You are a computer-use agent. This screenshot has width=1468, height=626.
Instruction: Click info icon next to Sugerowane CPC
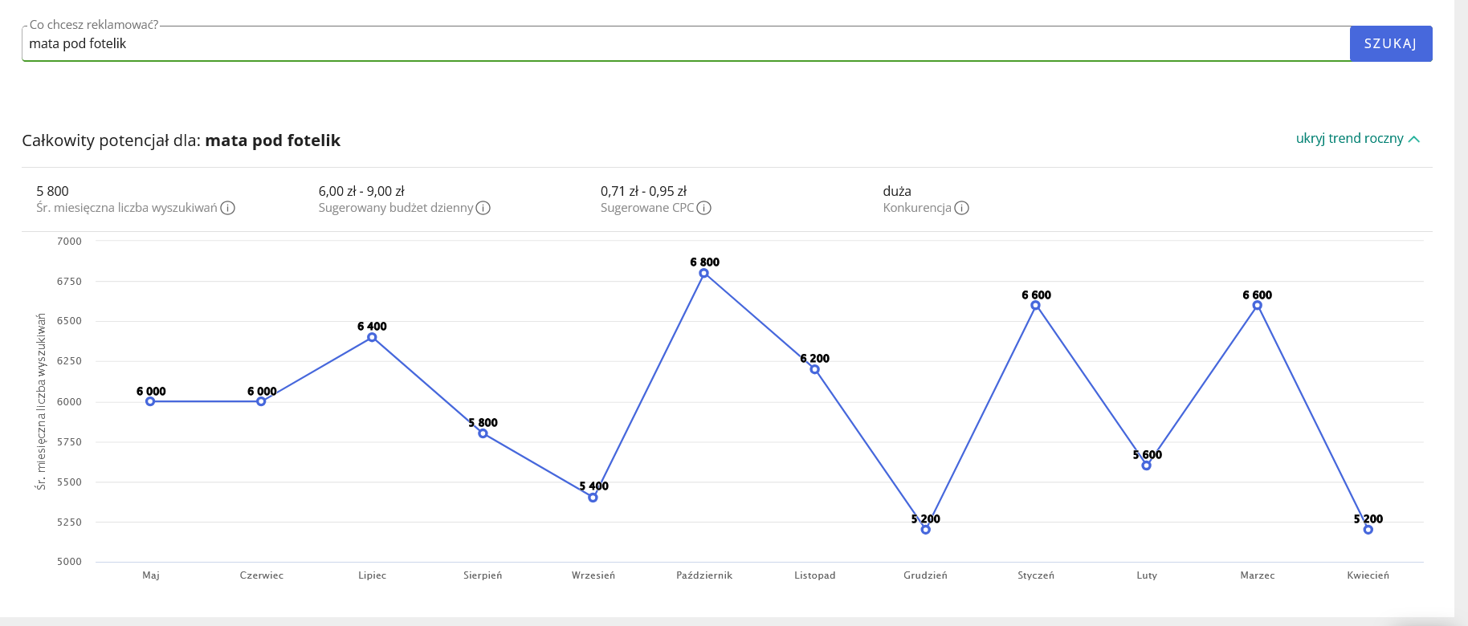pyautogui.click(x=704, y=208)
